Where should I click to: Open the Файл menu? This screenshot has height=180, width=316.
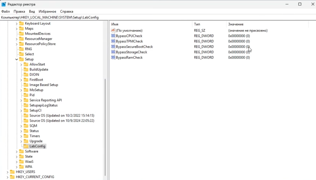point(5,11)
